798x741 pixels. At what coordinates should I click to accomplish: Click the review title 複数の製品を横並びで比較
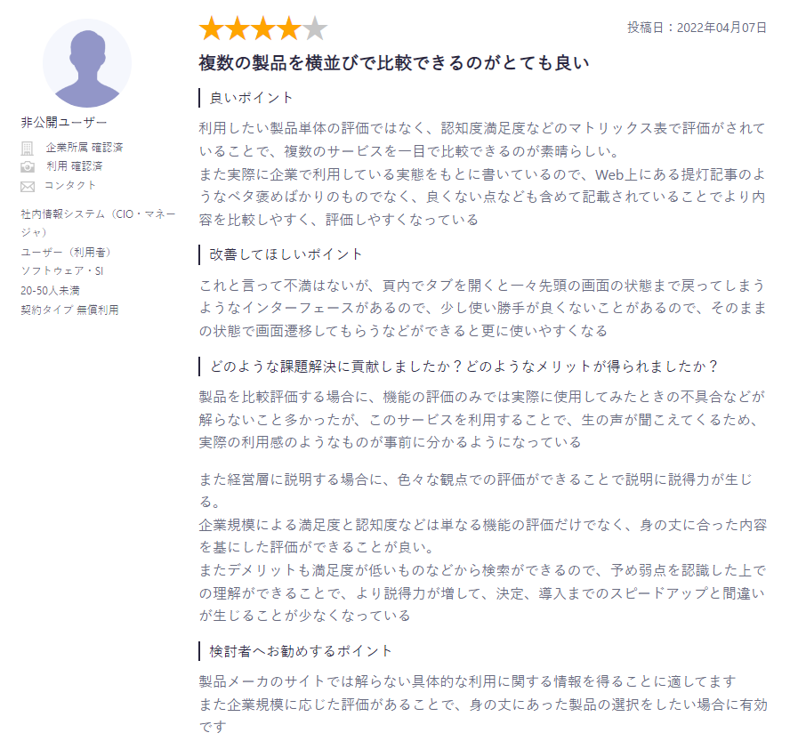(393, 62)
